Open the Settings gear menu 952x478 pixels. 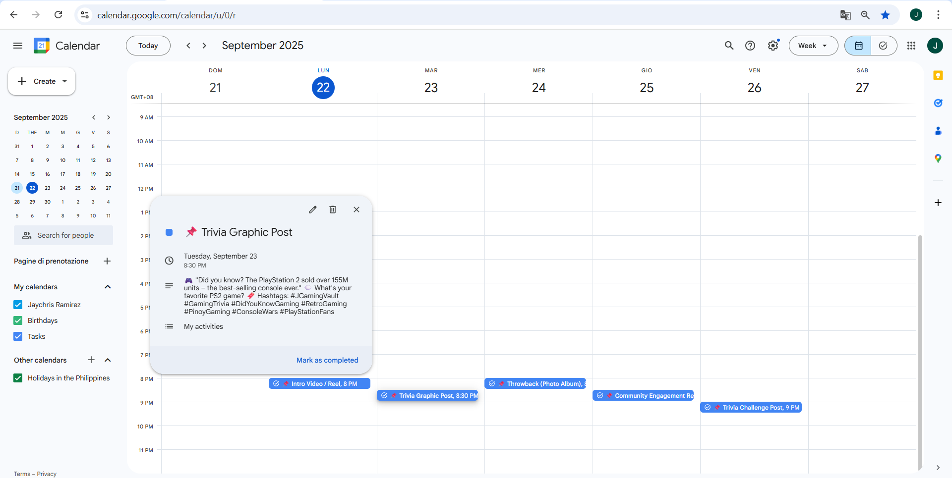(x=773, y=46)
